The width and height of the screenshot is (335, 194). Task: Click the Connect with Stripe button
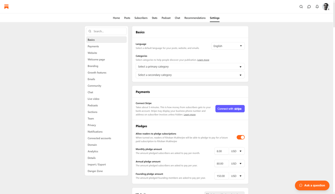tap(230, 109)
